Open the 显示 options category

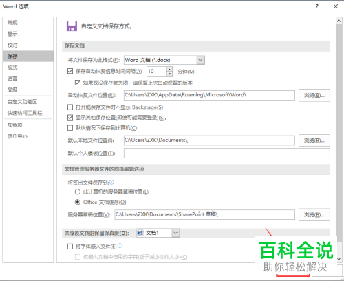28,34
